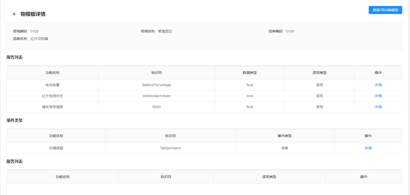
Task: Click 标识符 header in 属性列表 table
Action: click(x=157, y=73)
